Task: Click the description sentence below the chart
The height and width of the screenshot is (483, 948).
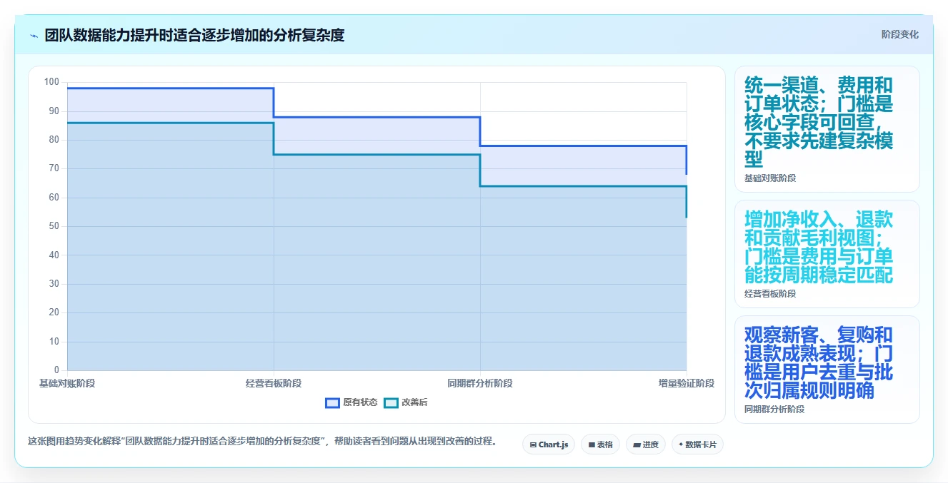Action: (263, 441)
